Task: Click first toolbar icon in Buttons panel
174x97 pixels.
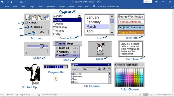Action: coord(28,17)
